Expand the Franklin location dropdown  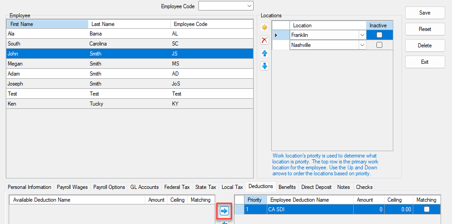[362, 35]
